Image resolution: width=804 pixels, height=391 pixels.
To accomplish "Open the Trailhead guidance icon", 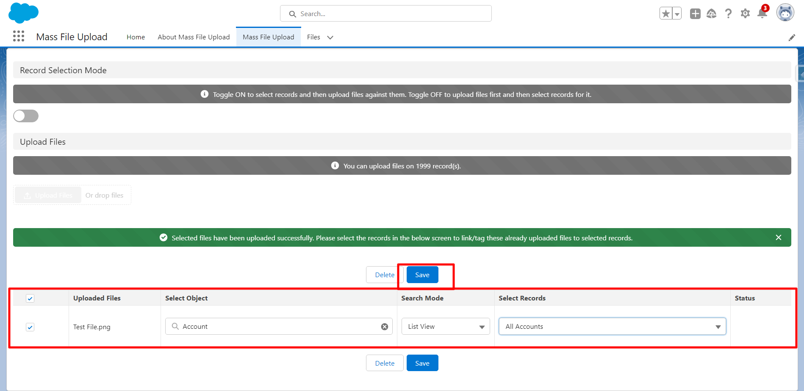I will [712, 14].
